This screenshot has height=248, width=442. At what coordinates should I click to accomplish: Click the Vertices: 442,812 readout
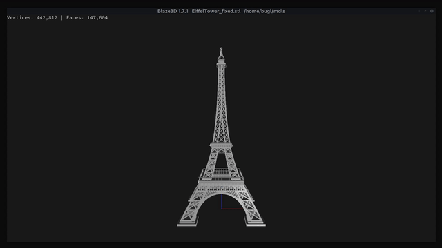(x=32, y=17)
